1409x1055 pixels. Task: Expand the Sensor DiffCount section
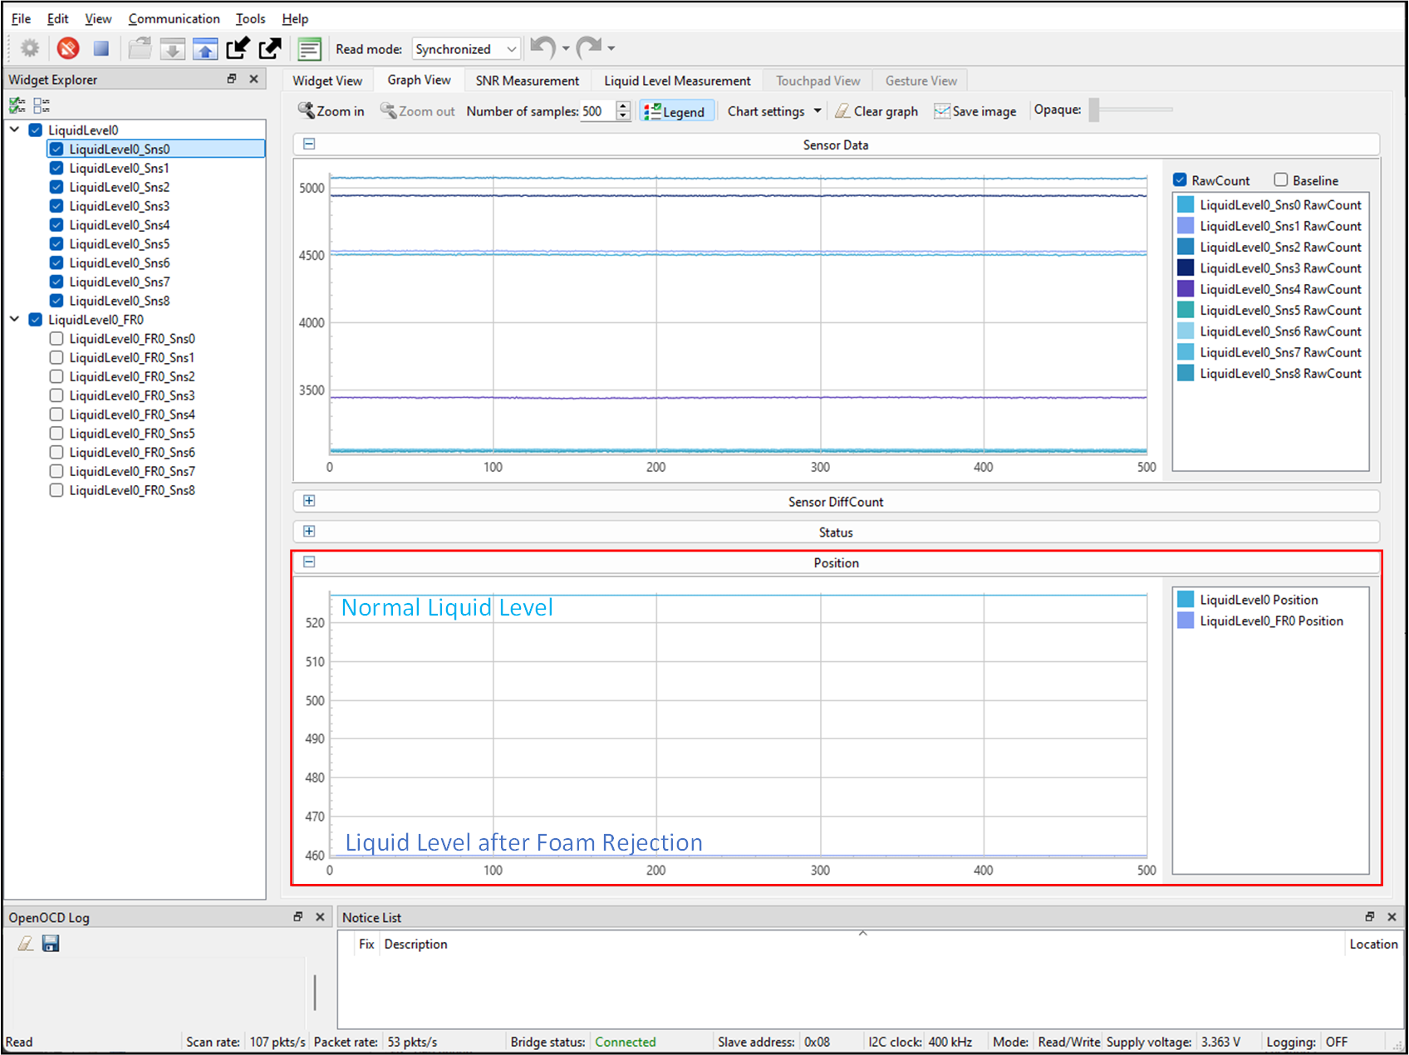[x=309, y=501]
